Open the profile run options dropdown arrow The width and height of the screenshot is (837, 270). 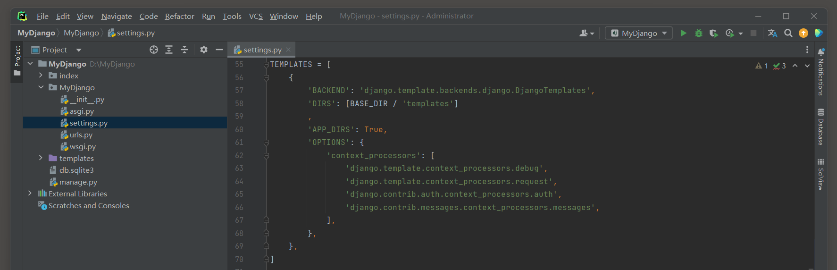[x=741, y=34]
